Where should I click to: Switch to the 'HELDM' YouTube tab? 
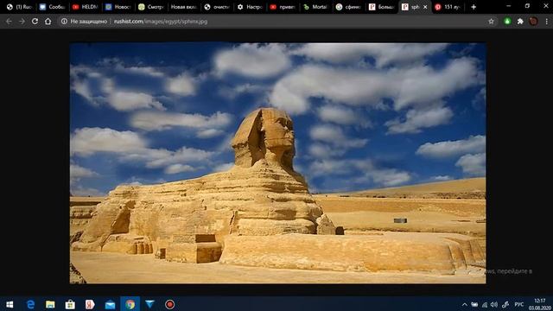click(85, 7)
